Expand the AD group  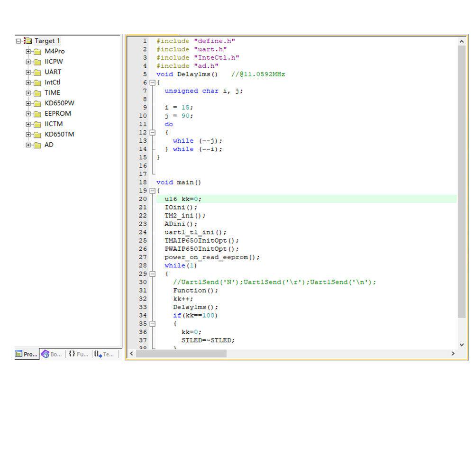28,145
